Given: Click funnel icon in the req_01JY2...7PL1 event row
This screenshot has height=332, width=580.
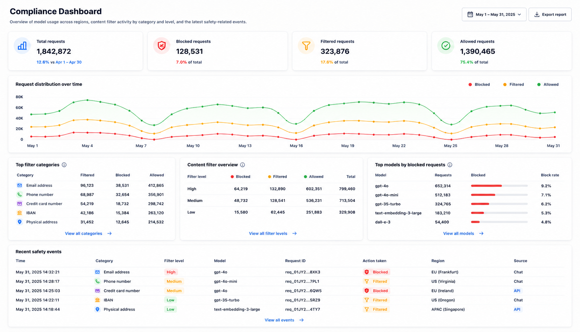Looking at the screenshot, I should 367,281.
